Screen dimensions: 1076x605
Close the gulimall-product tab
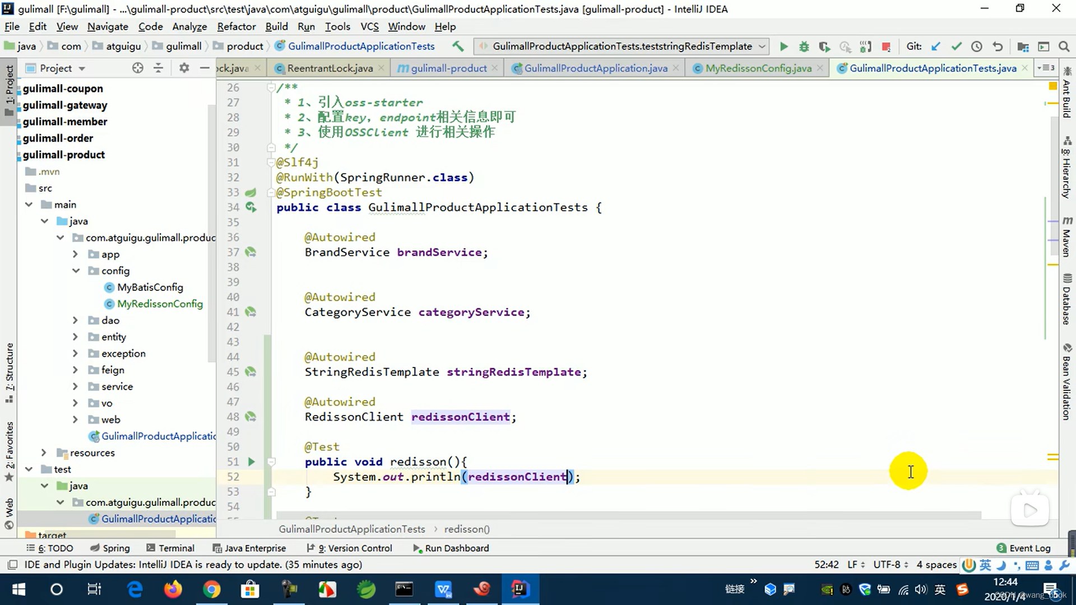495,68
